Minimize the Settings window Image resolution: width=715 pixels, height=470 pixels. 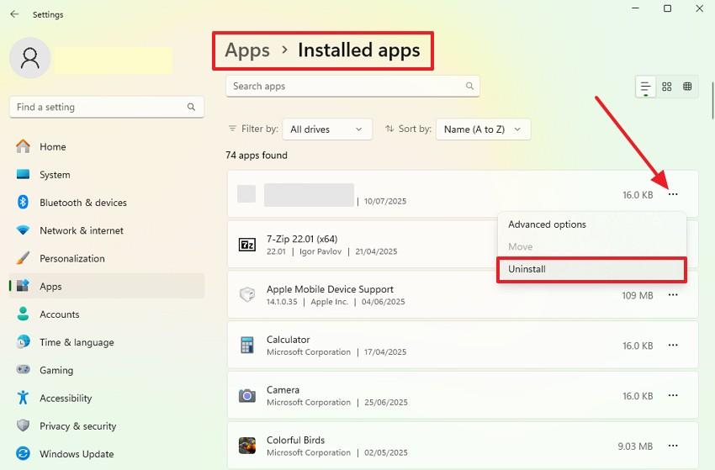tap(636, 8)
